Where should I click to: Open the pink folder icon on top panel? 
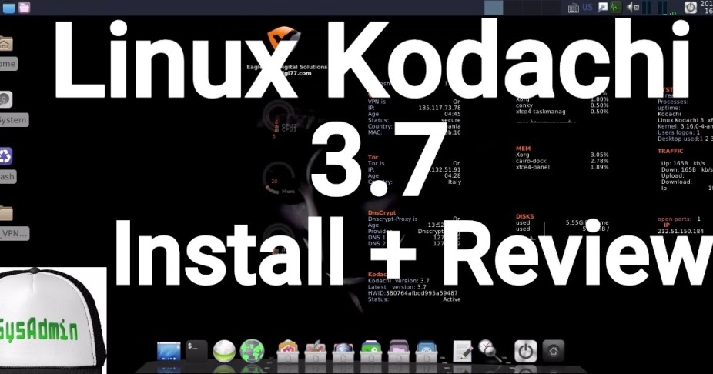(24, 7)
